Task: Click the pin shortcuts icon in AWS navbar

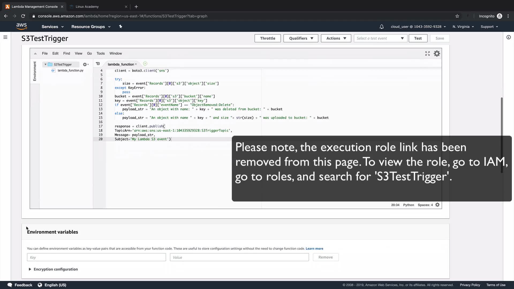Action: (x=120, y=26)
